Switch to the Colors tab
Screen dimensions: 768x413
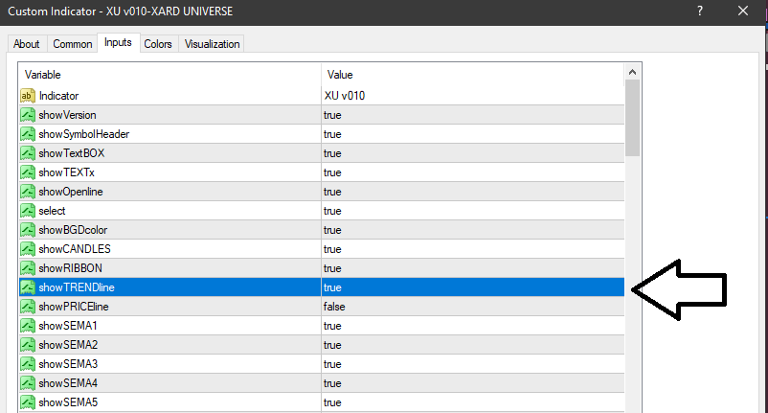point(158,44)
